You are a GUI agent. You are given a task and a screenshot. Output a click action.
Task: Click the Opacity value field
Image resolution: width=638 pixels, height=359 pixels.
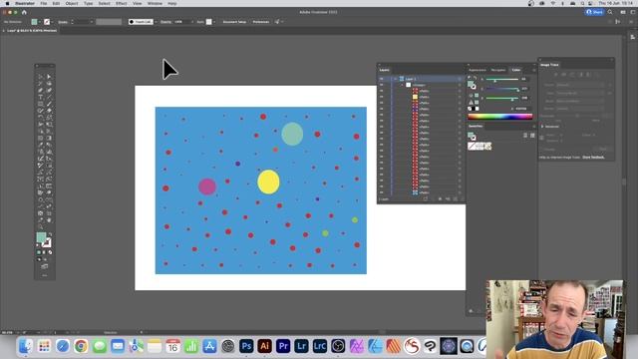tap(182, 22)
